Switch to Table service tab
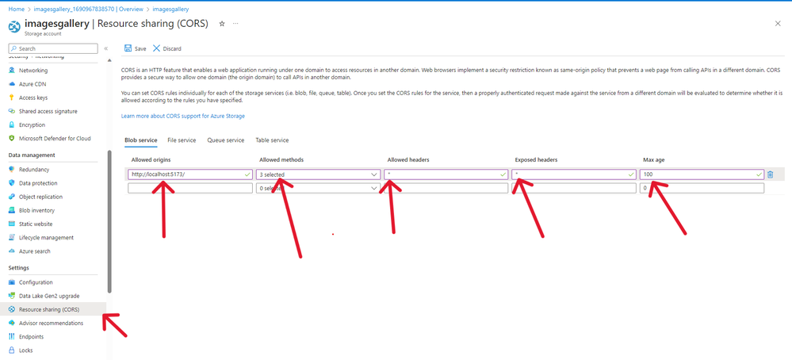Viewport: 792px width, 360px height. 272,140
